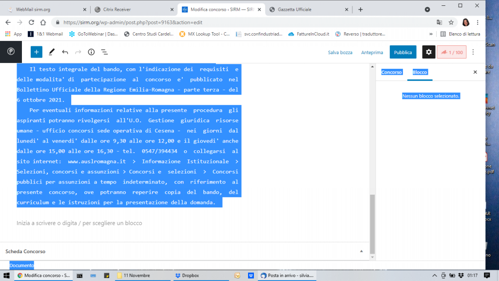The image size is (499, 281).
Task: Click Salva bozza to save draft
Action: pyautogui.click(x=340, y=52)
